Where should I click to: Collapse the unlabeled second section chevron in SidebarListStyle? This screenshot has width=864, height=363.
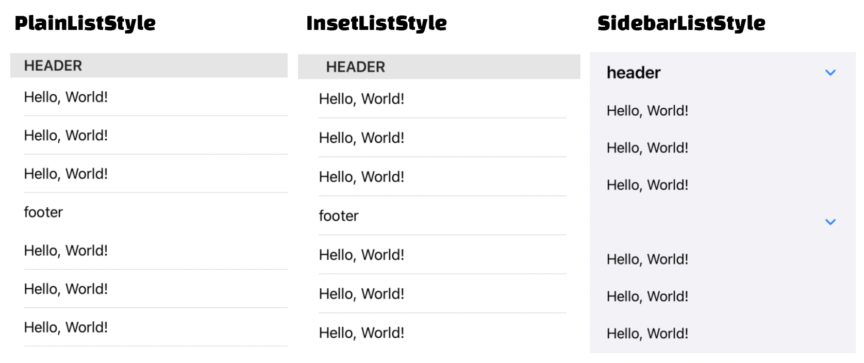(x=830, y=222)
